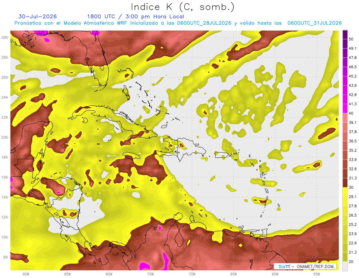Click the legend value 25.2
Viewport: 359px width, 278px height.
click(353, 224)
